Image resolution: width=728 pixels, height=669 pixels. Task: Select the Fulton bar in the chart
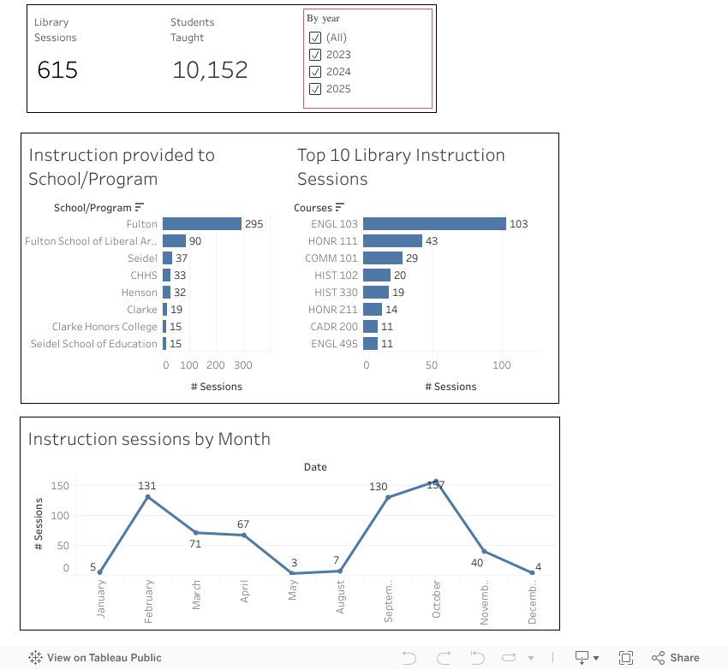(201, 223)
